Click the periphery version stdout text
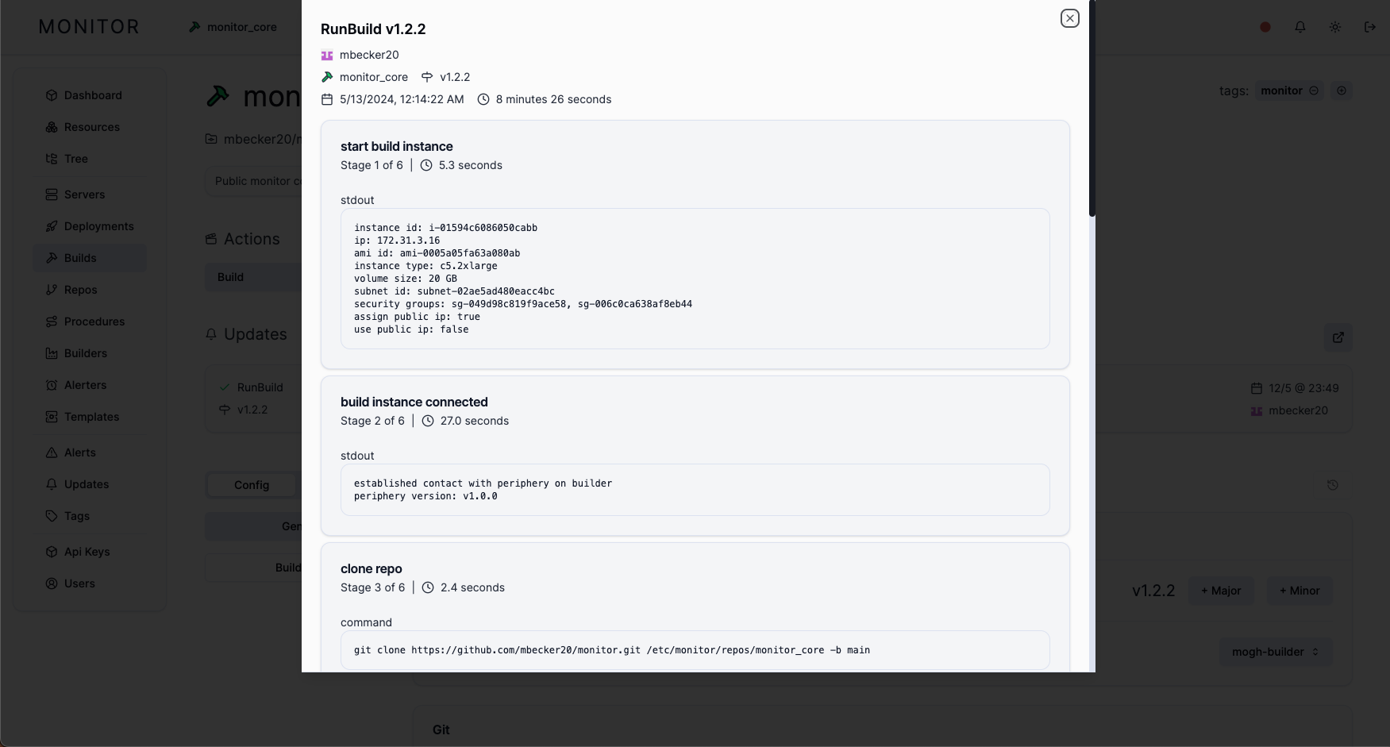 coord(425,496)
